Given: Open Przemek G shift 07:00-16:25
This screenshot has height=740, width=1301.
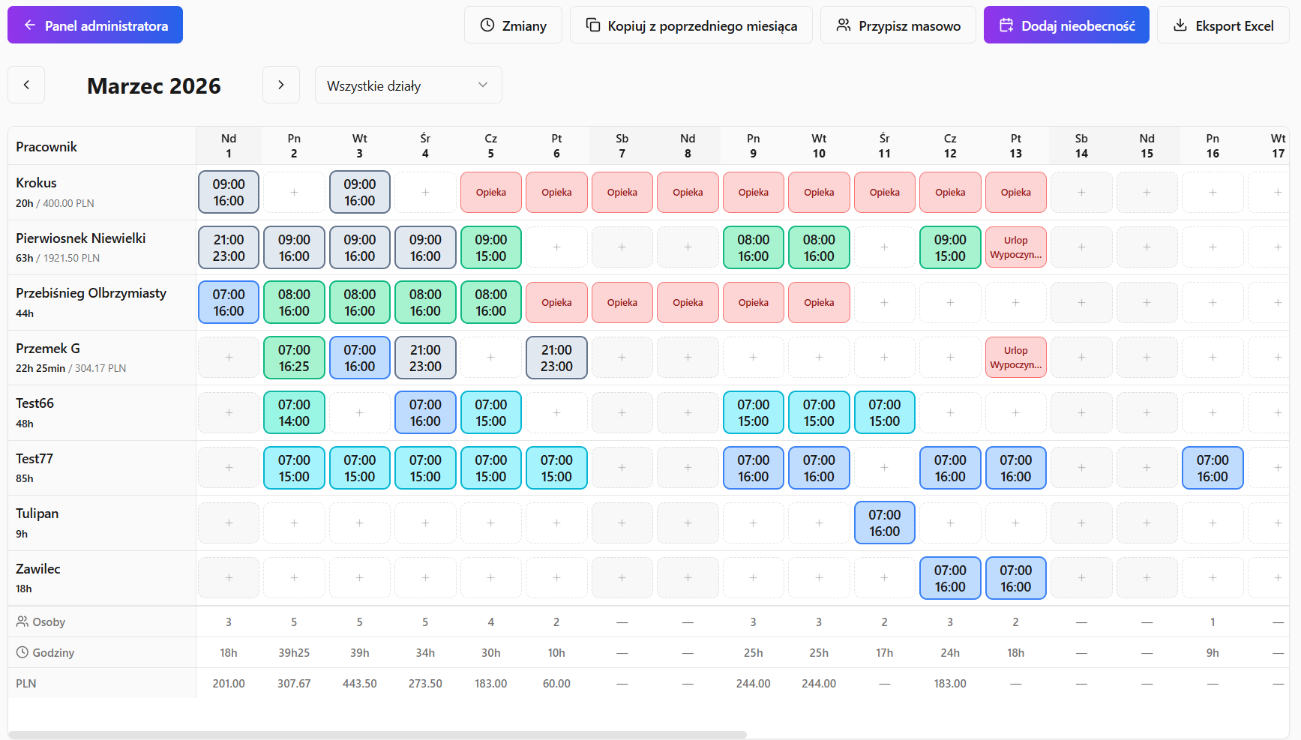Looking at the screenshot, I should pos(294,358).
